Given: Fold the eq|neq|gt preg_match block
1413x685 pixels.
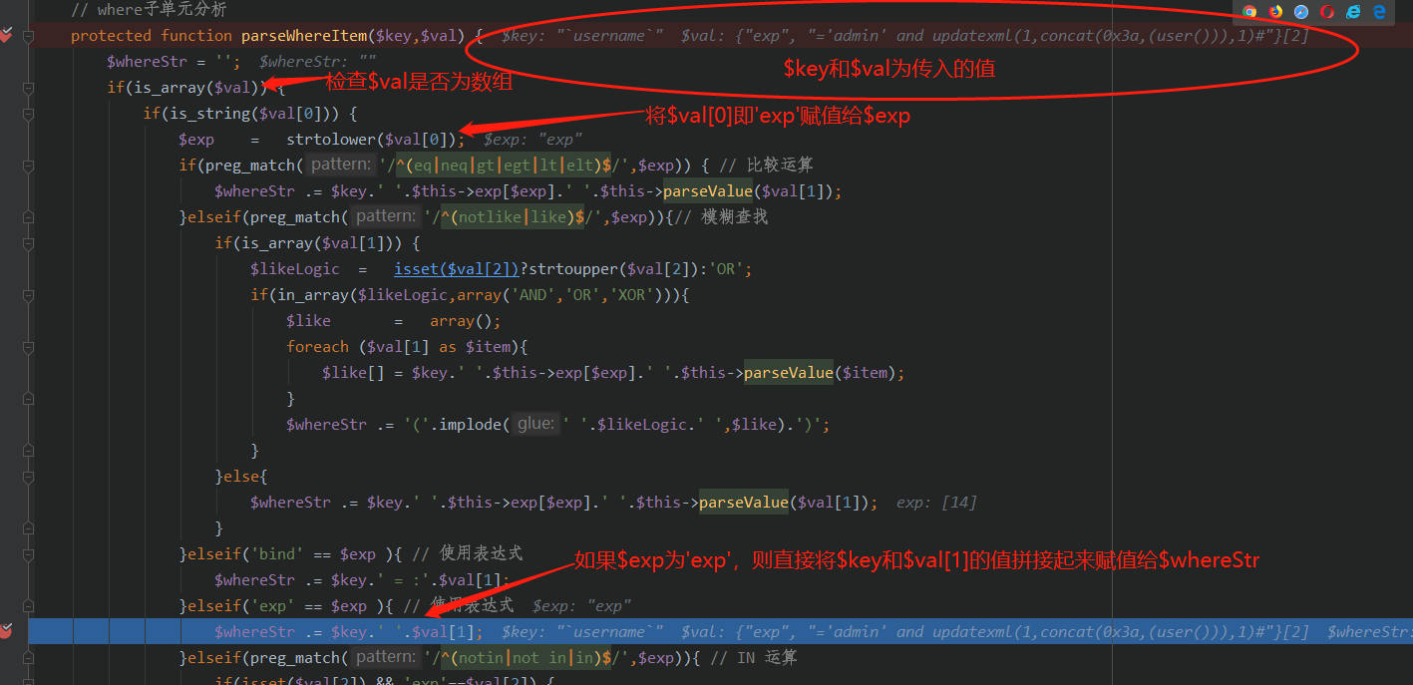Looking at the screenshot, I should point(29,166).
